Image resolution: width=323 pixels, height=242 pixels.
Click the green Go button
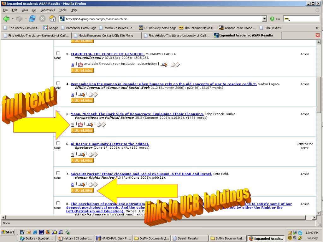[x=275, y=19]
